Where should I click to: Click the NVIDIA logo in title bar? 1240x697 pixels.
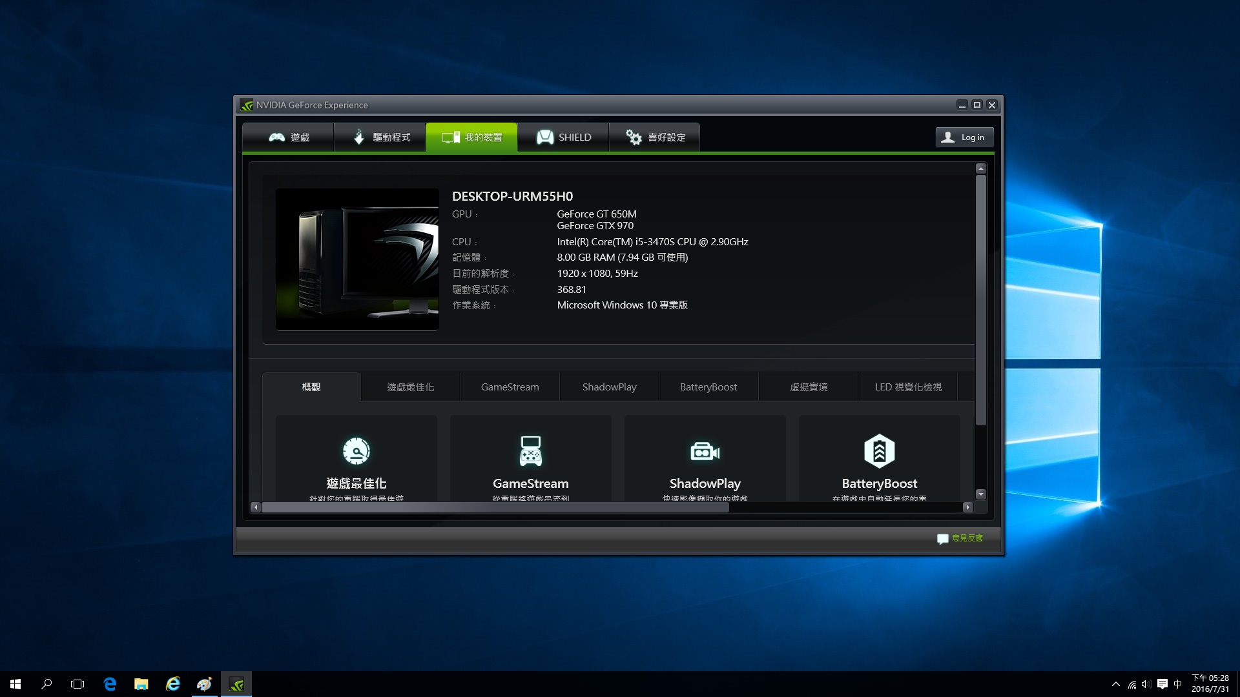[247, 105]
